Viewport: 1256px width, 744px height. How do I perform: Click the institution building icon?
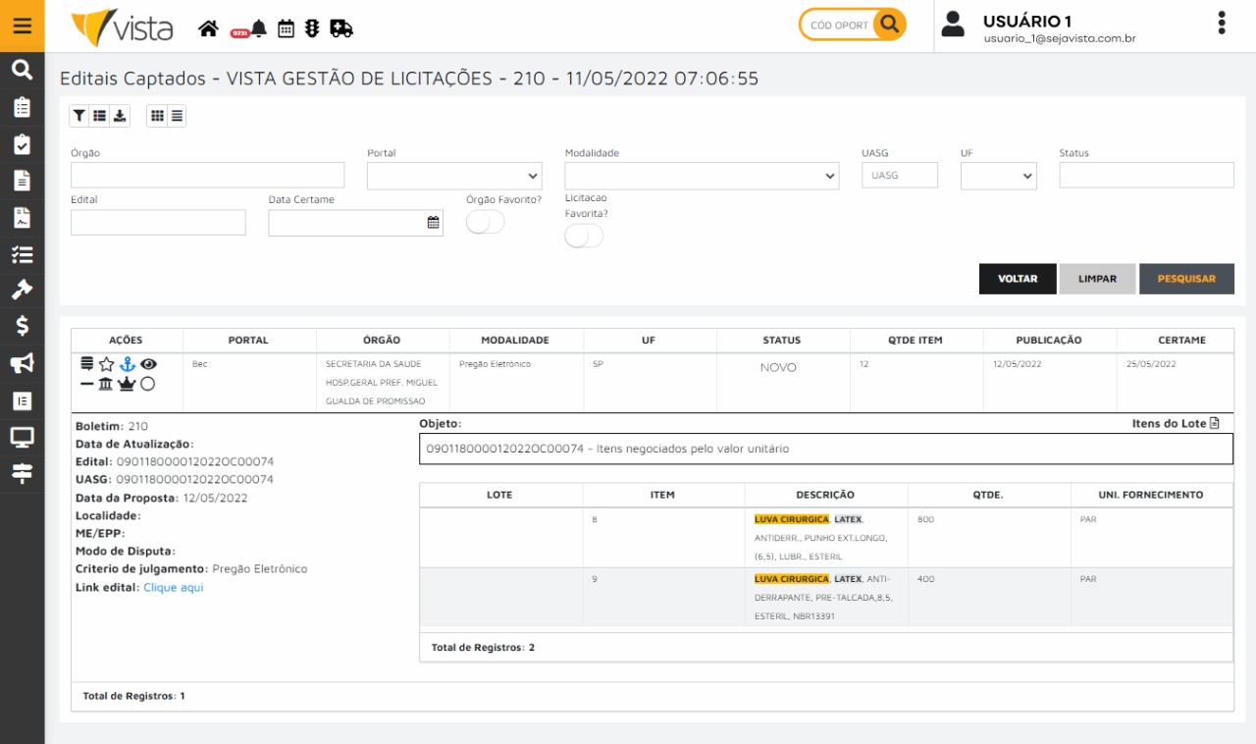point(106,384)
